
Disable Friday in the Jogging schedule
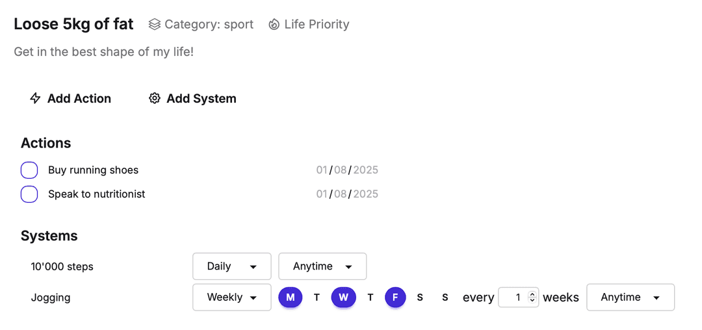tap(395, 298)
